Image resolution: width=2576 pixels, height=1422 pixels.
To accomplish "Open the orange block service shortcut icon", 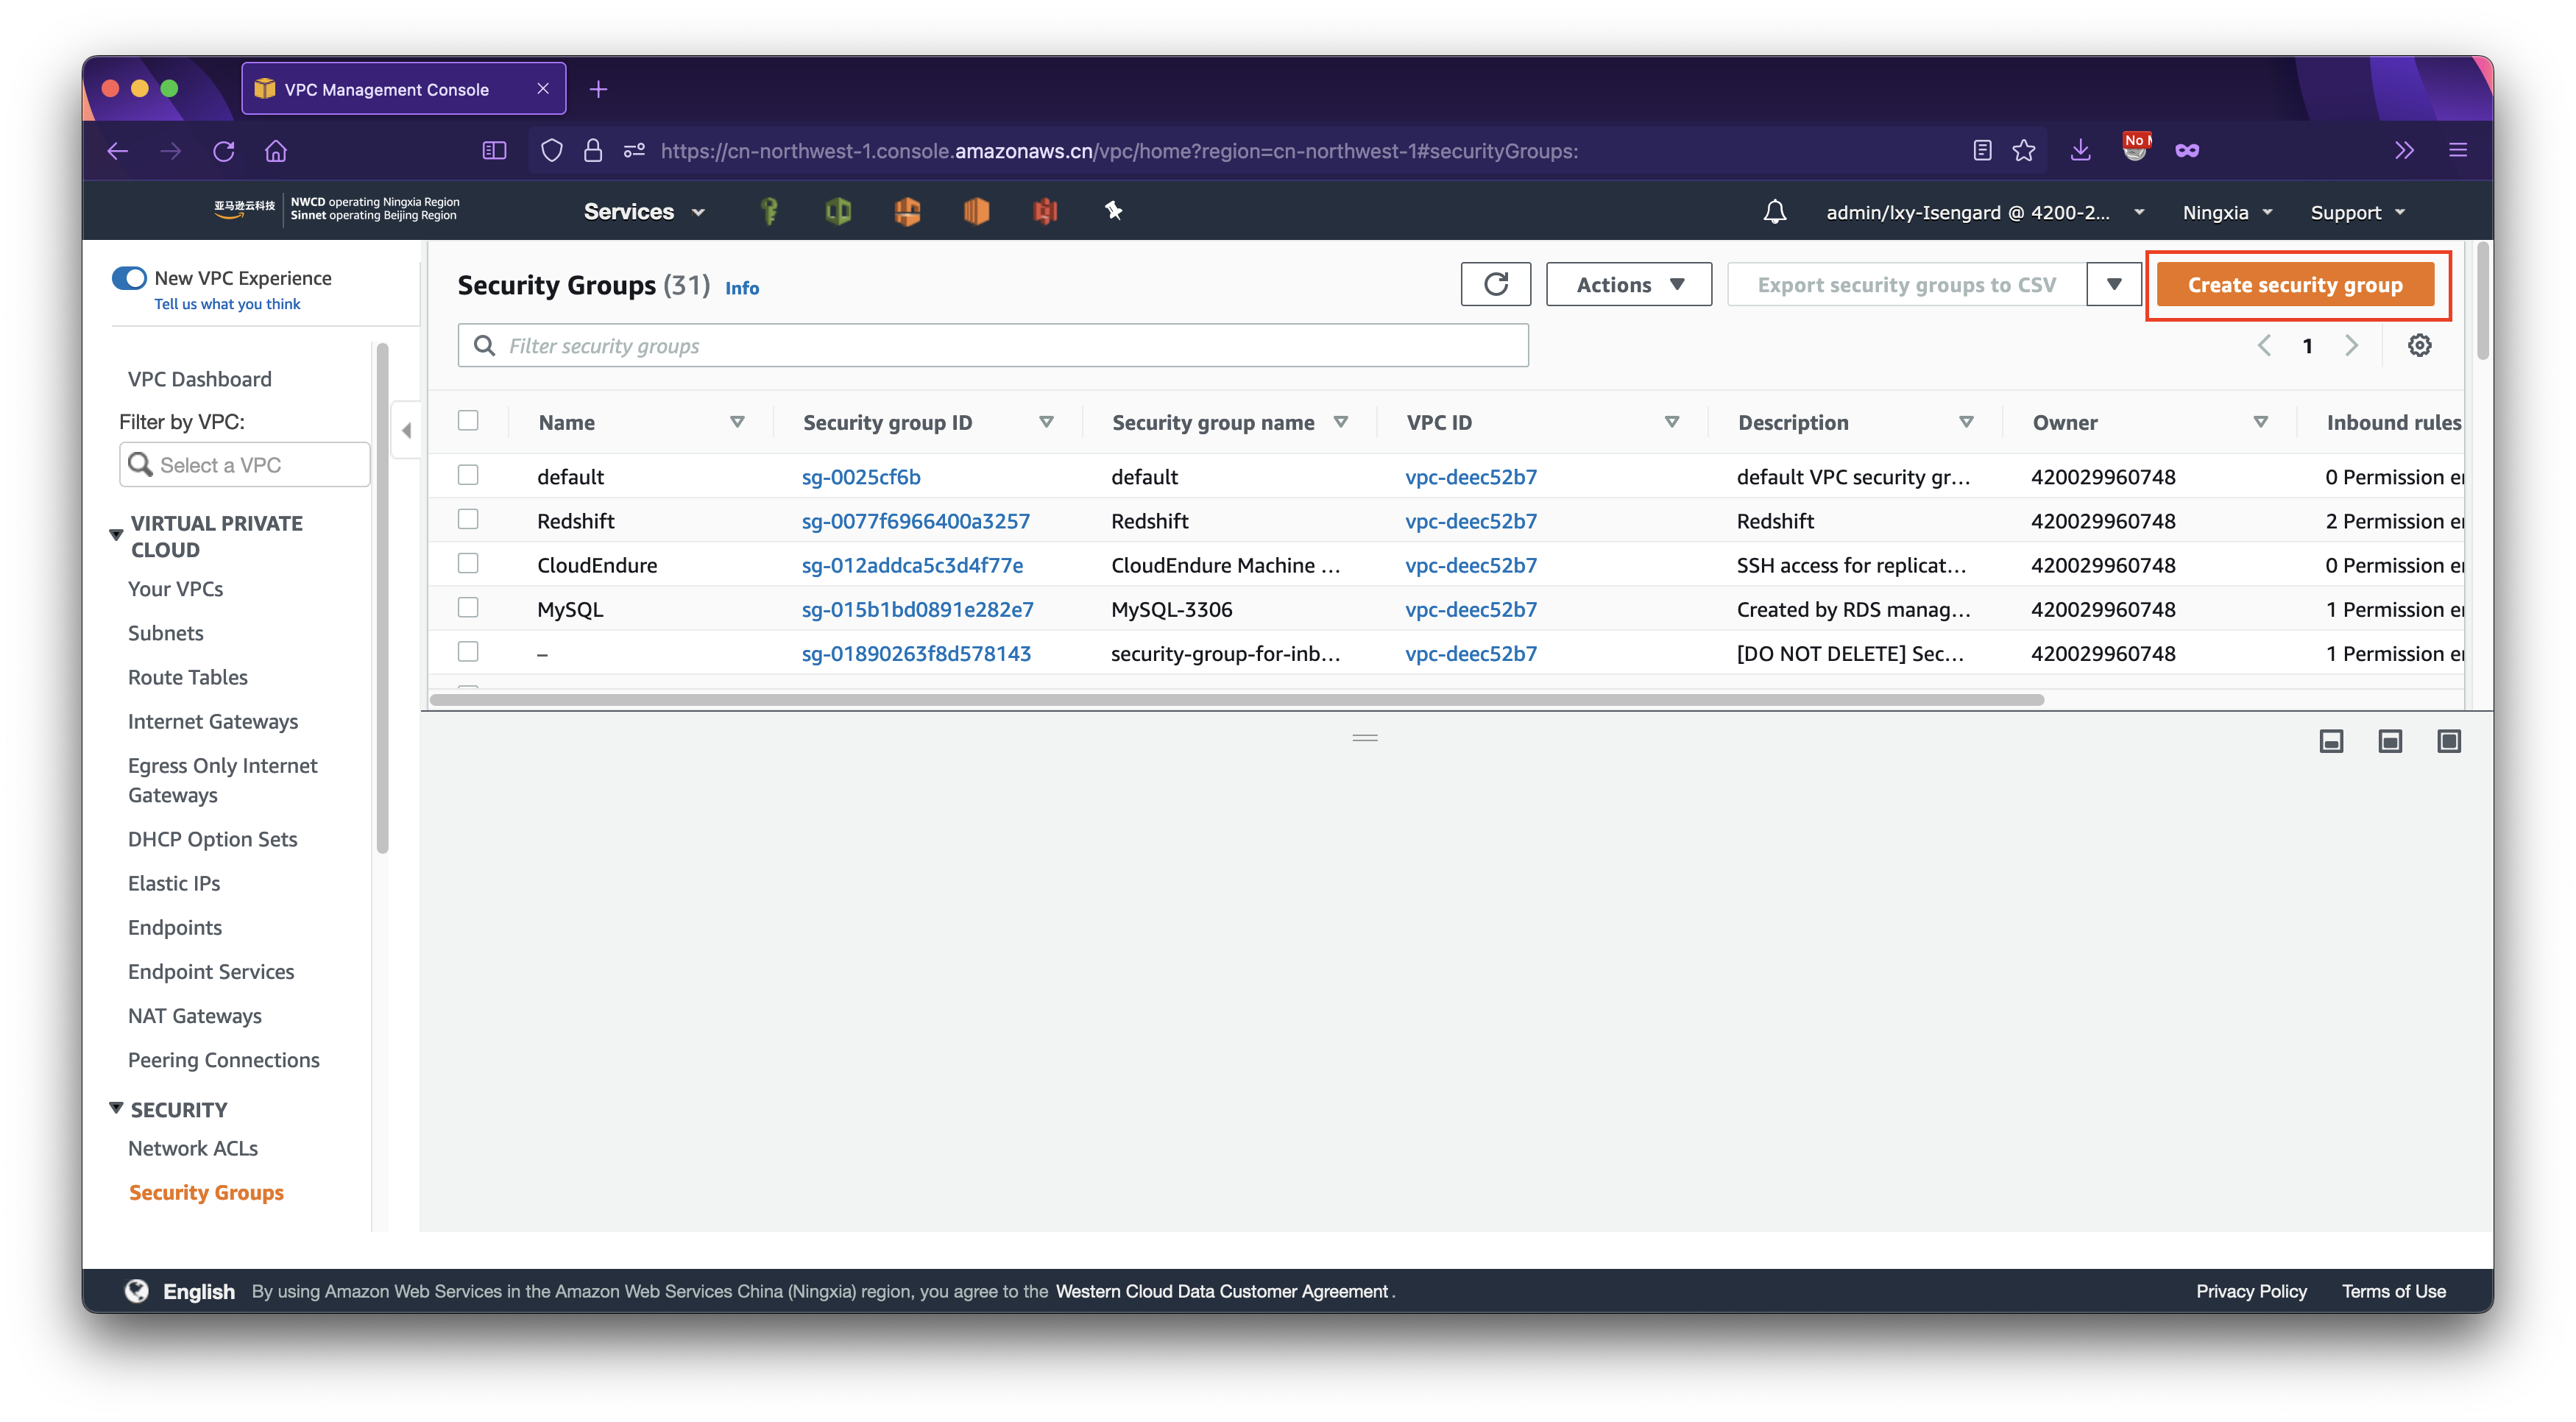I will (976, 211).
